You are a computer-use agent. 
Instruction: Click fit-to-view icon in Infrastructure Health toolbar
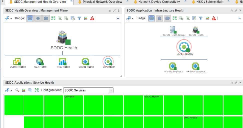tap(175, 18)
